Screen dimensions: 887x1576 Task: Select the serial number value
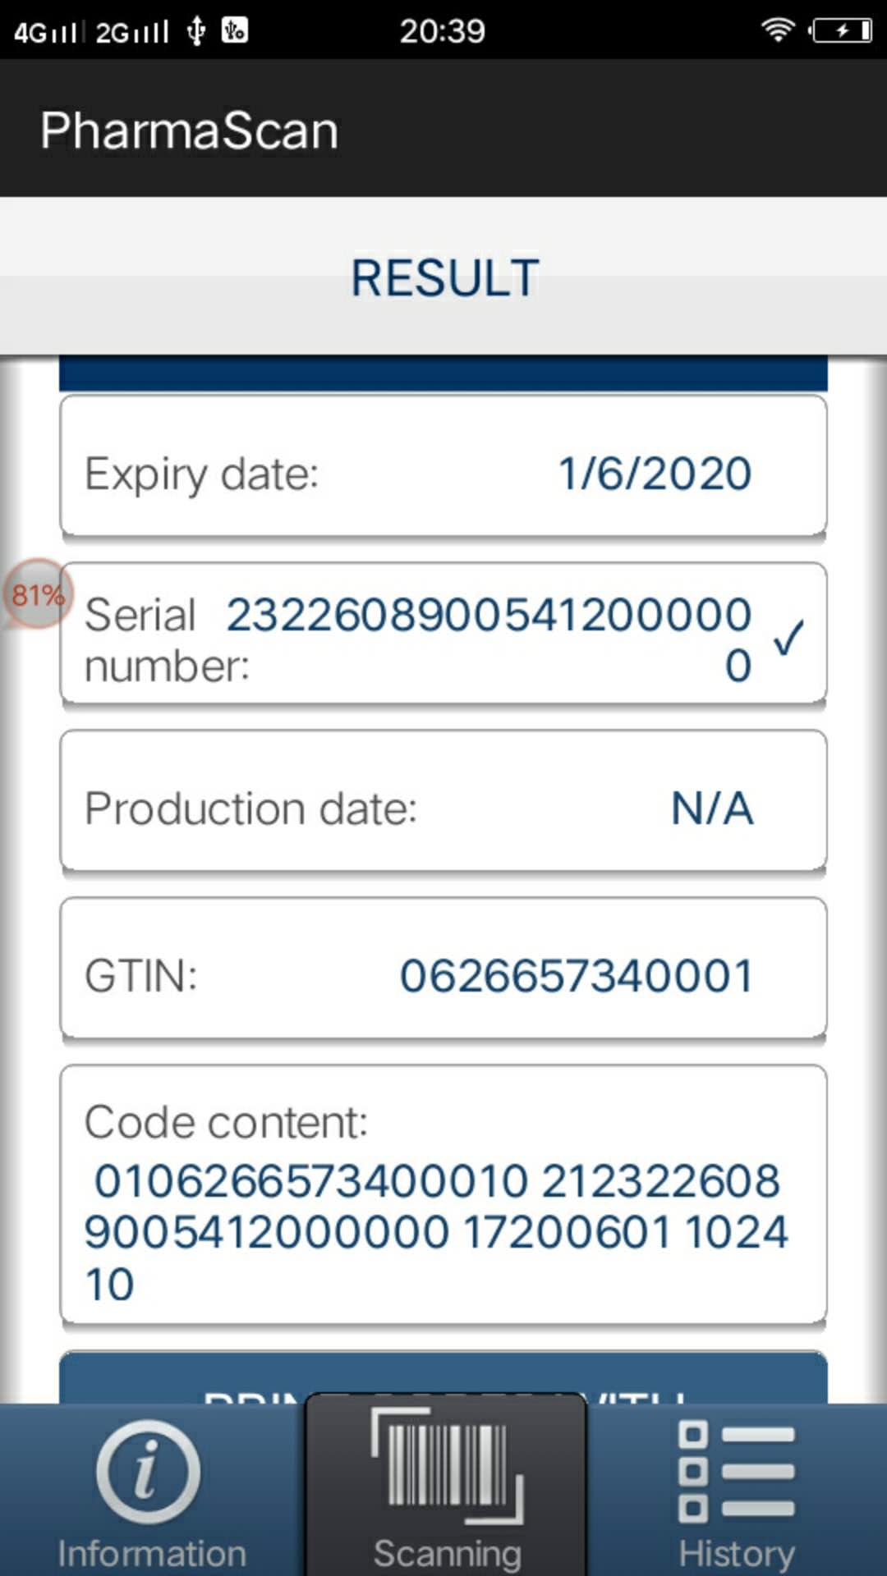tap(489, 639)
